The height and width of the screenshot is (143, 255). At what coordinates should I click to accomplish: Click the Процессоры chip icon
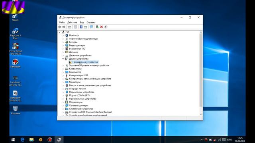pyautogui.click(x=67, y=102)
